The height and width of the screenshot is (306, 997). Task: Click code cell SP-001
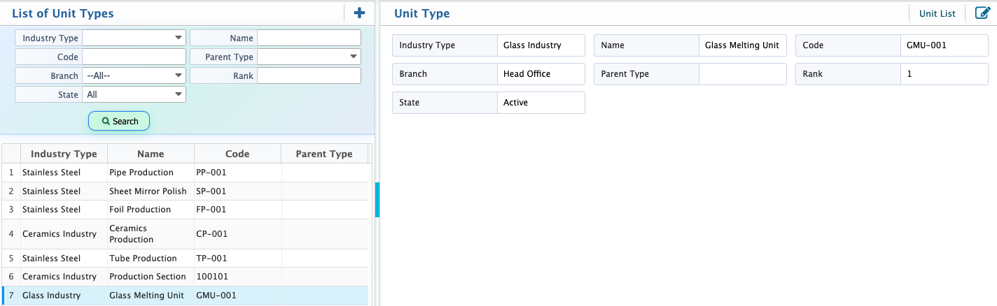(237, 191)
